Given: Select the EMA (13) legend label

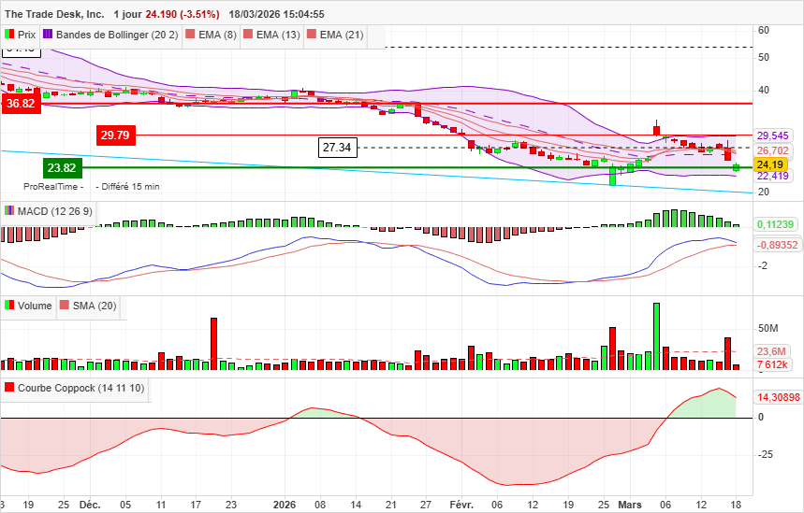Looking at the screenshot, I should pos(278,35).
